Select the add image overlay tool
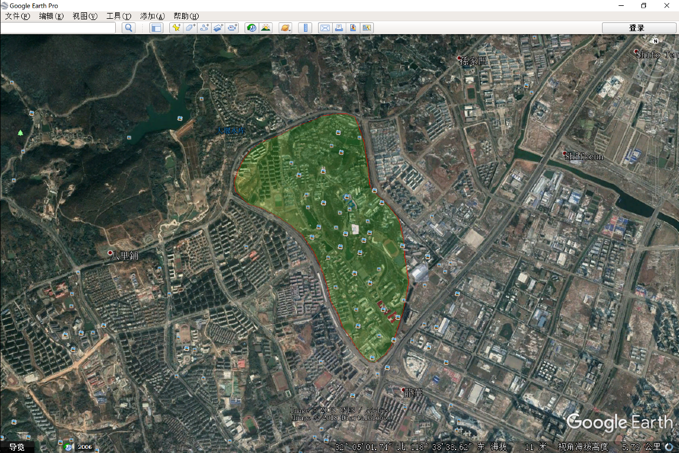Image resolution: width=679 pixels, height=453 pixels. [x=218, y=28]
